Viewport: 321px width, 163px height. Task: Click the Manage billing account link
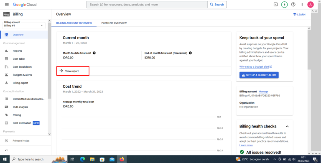(x=263, y=92)
